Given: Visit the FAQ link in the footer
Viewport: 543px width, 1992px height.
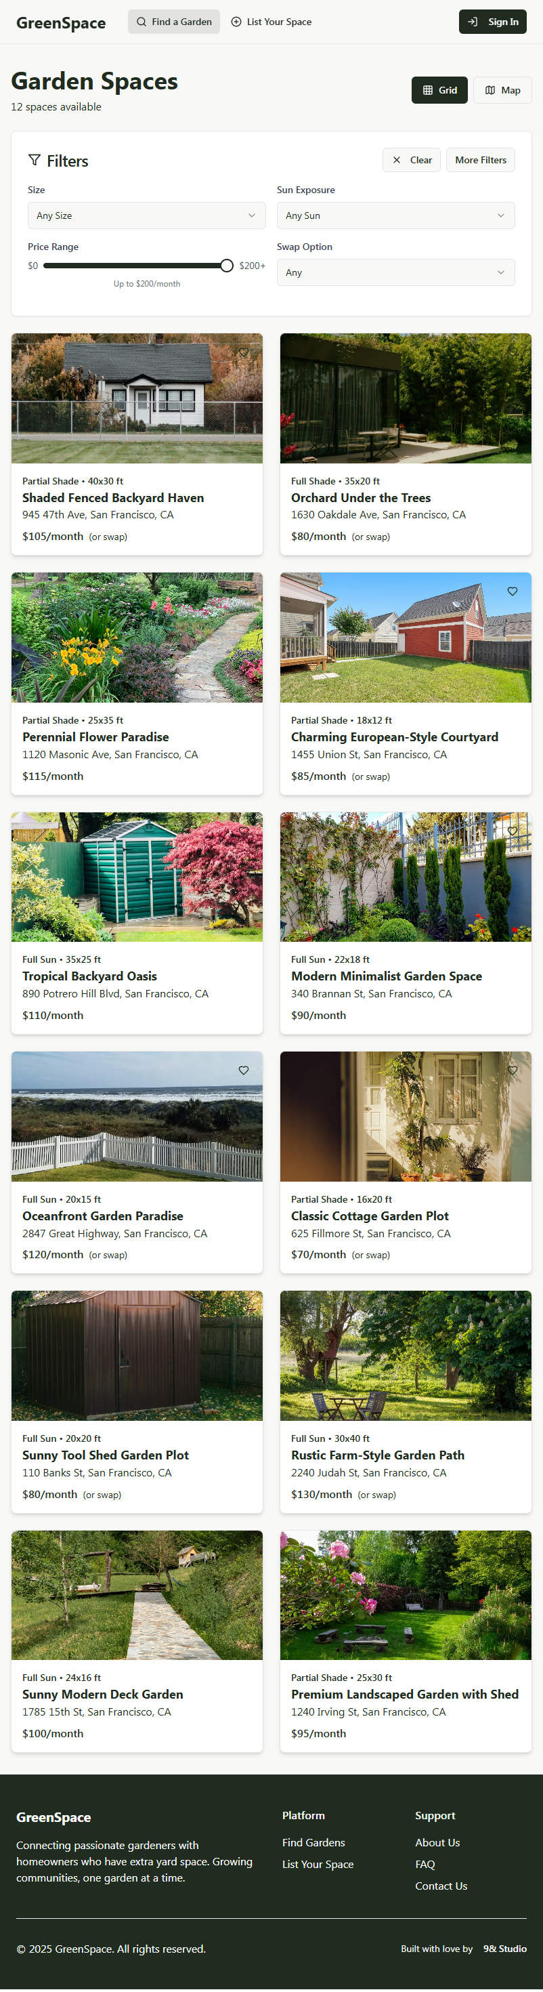Looking at the screenshot, I should [425, 1865].
